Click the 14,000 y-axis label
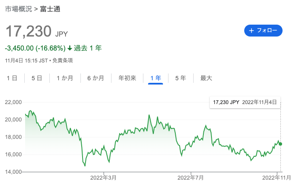The height and width of the screenshot is (189, 297). tap(13, 172)
